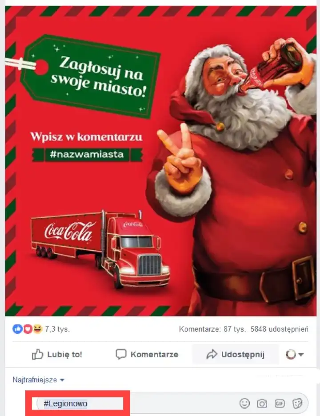Click the green #nazwamiasta label in image
The width and height of the screenshot is (320, 416).
(87, 154)
